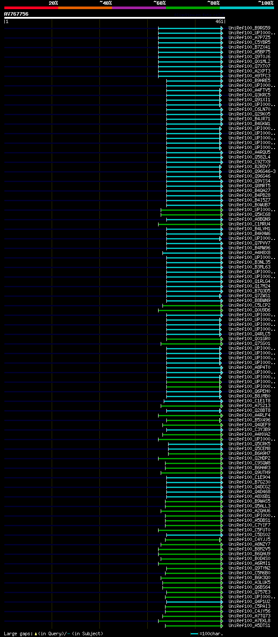Click the red 20% legend segment
Screen dimensions: 278x637
tap(31, 8)
